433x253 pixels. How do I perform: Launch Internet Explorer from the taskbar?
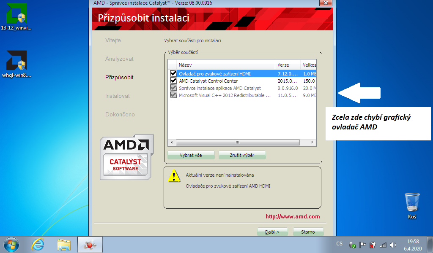pyautogui.click(x=38, y=245)
